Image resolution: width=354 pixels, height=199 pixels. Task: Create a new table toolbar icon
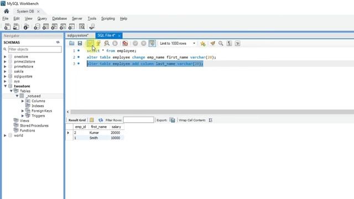(45, 27)
